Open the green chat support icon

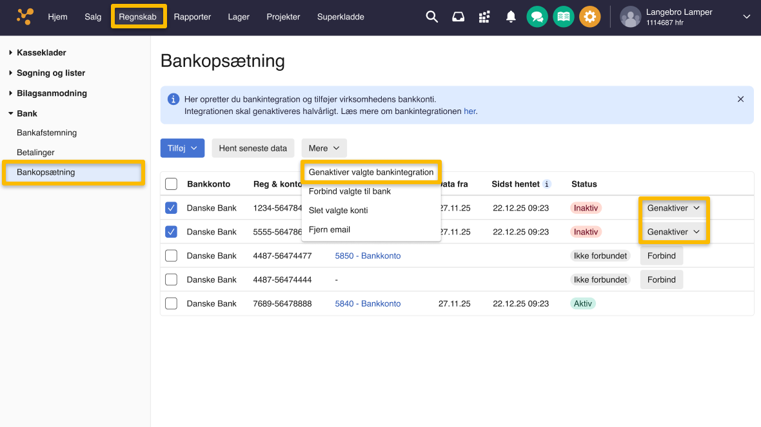coord(537,17)
